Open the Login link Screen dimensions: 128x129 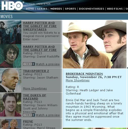[x=30, y=4]
